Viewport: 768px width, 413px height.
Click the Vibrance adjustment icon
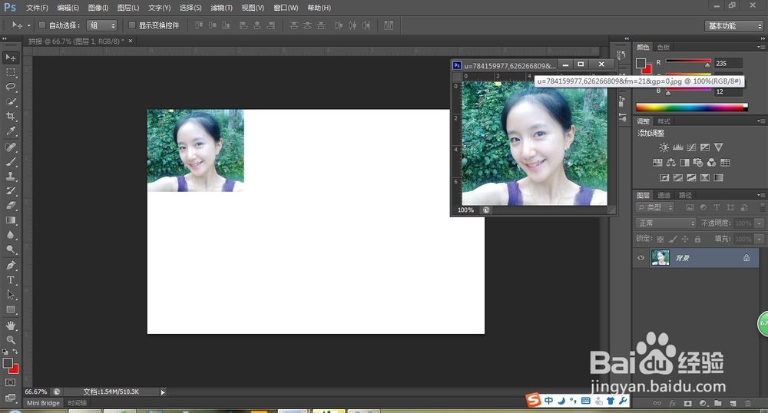pyautogui.click(x=719, y=147)
